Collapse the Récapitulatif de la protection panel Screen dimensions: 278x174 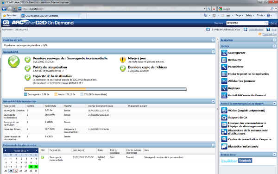pyautogui.click(x=213, y=101)
